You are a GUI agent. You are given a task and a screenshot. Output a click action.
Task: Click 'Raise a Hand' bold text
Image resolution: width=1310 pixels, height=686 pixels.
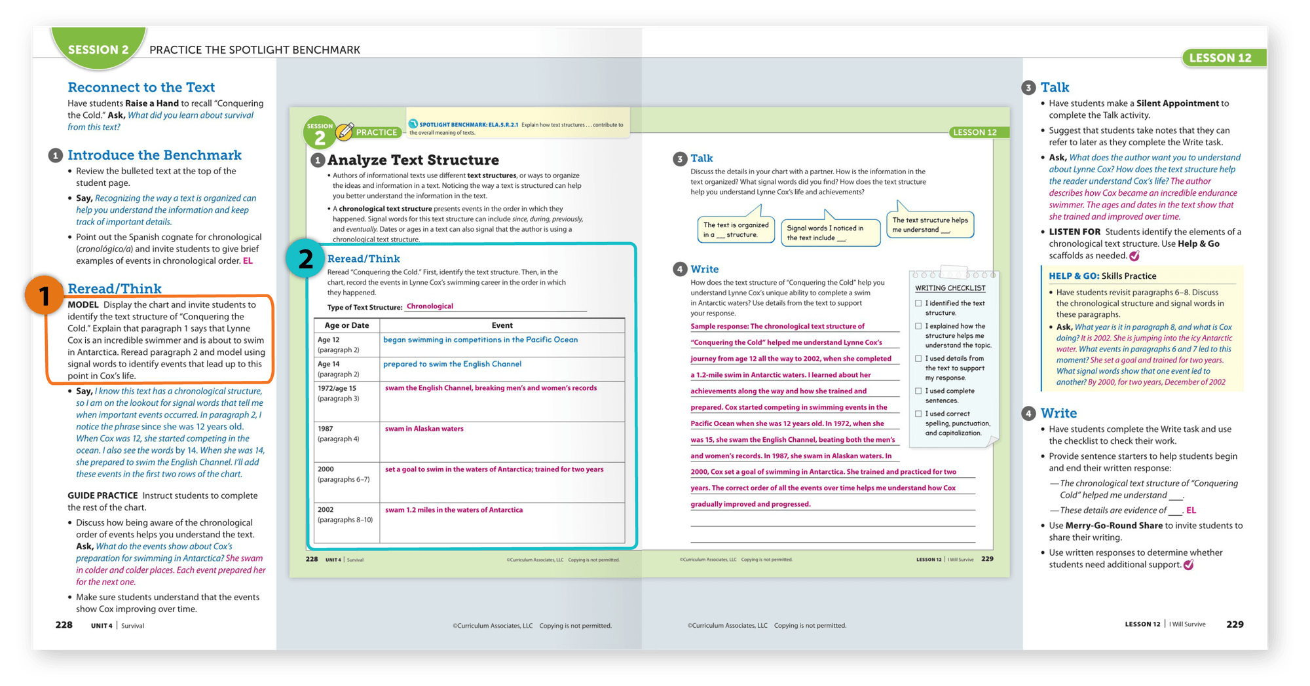[152, 103]
